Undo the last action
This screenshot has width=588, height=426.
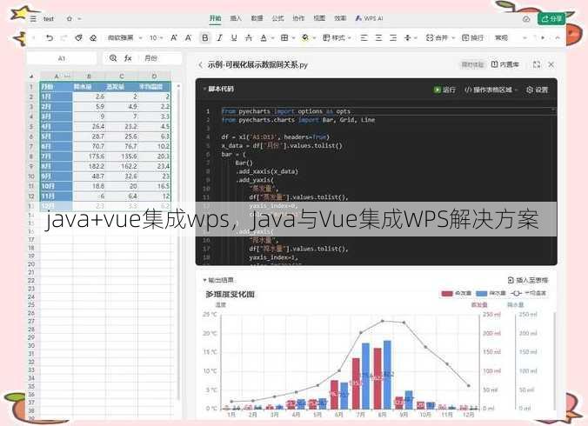click(49, 38)
